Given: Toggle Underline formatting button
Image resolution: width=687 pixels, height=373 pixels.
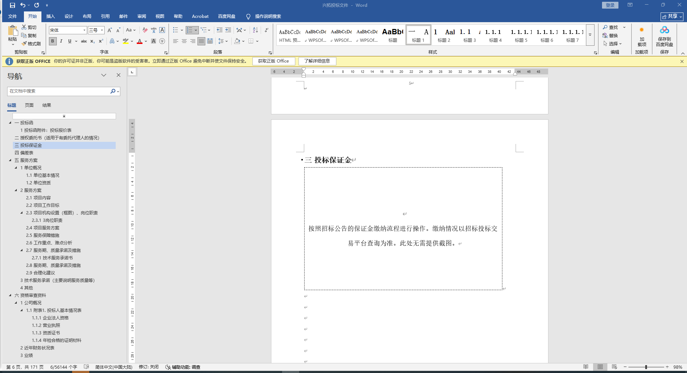Looking at the screenshot, I should click(x=70, y=41).
